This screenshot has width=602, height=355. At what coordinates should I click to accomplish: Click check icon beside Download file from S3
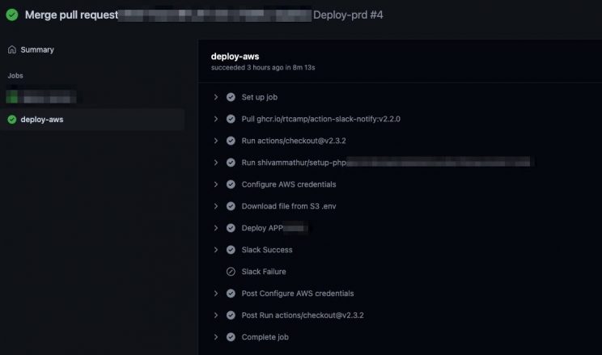[231, 206]
